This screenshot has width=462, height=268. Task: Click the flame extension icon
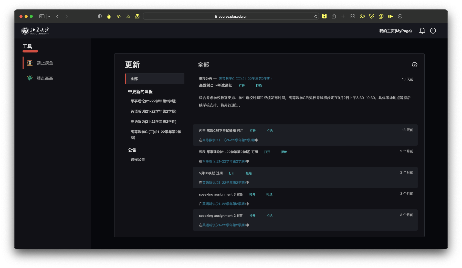pos(109,16)
